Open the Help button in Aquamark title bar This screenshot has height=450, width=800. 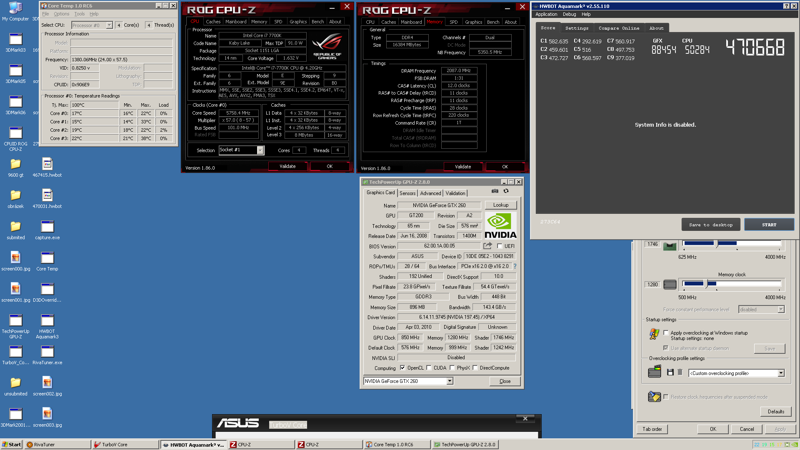point(786,6)
